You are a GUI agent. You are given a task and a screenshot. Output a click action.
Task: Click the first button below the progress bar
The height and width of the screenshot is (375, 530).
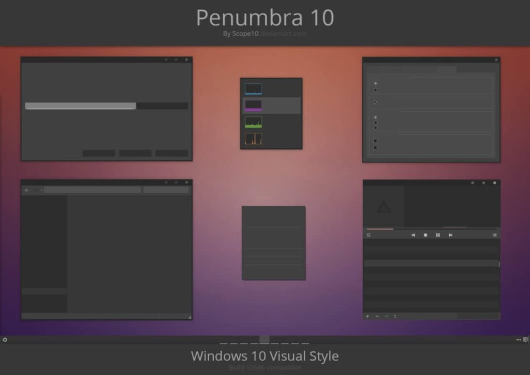pos(98,153)
